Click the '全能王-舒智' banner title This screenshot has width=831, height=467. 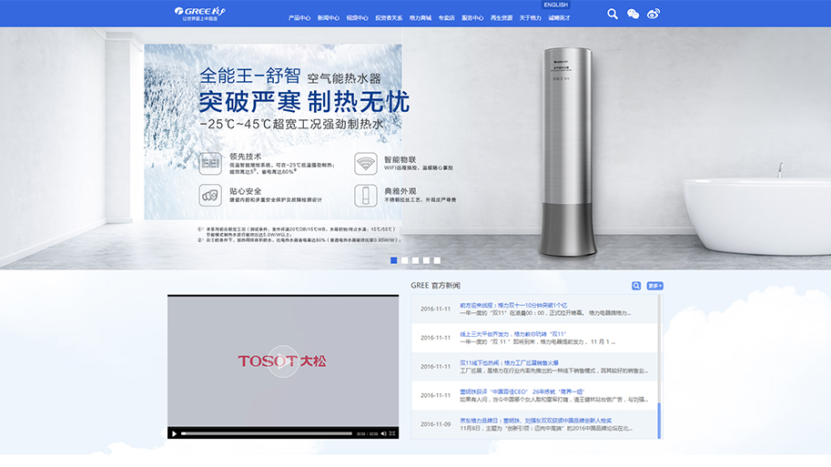click(249, 76)
